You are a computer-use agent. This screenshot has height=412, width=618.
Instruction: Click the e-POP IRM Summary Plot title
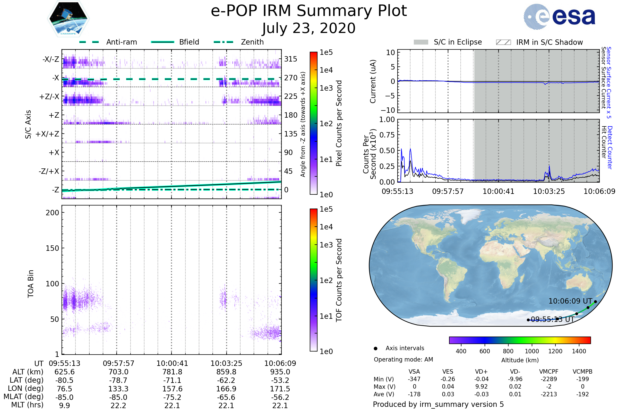309,11
